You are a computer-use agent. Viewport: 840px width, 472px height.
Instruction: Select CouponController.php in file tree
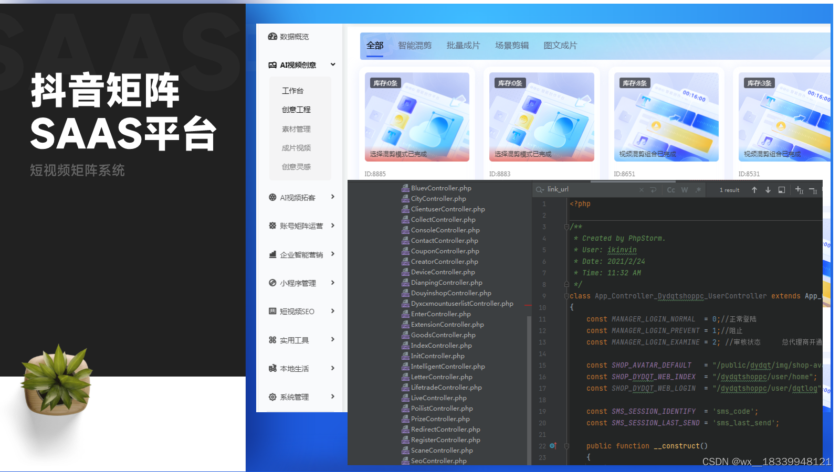[445, 251]
